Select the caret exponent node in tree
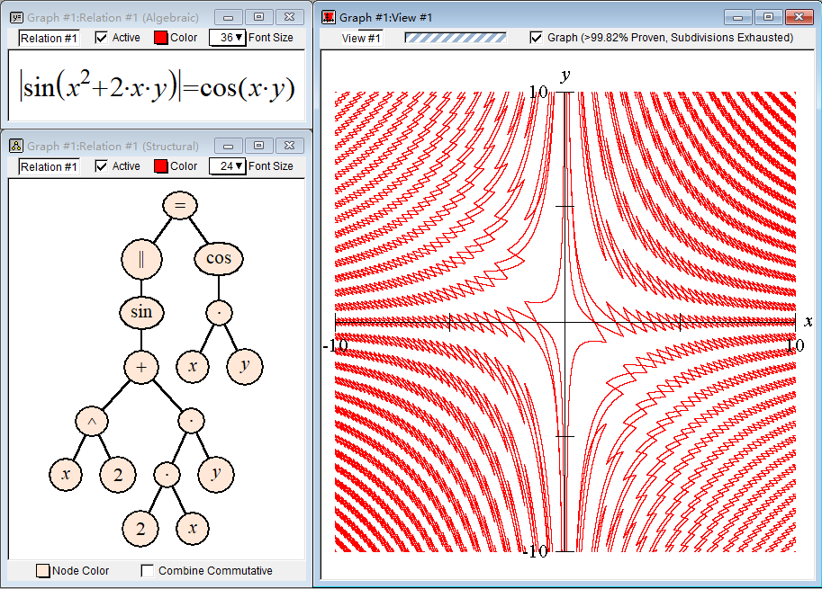Image resolution: width=822 pixels, height=589 pixels. coord(92,421)
